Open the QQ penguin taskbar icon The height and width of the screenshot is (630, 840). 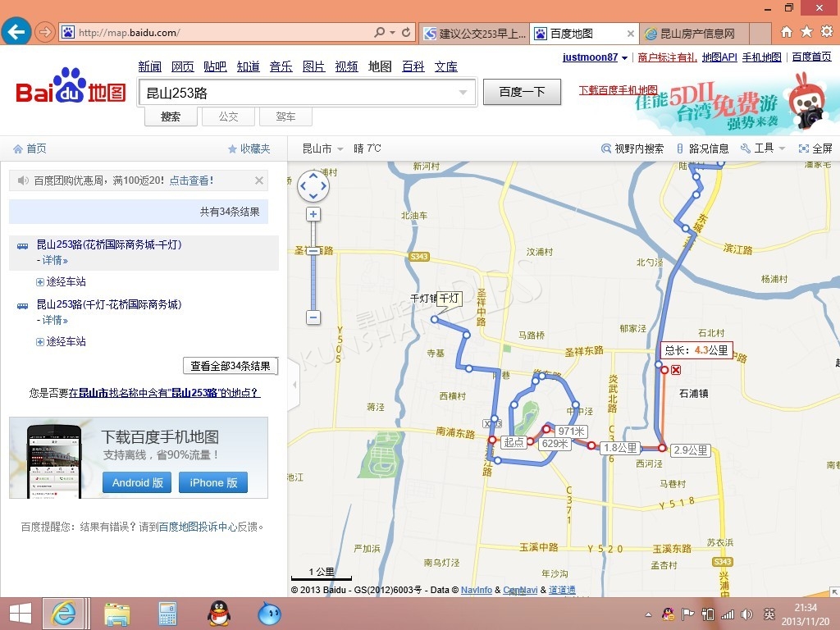tap(218, 614)
